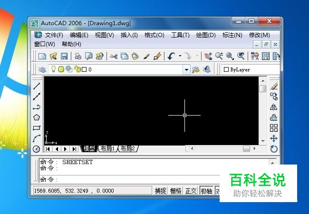Activate the Pan realtime hand icon

pos(208,57)
